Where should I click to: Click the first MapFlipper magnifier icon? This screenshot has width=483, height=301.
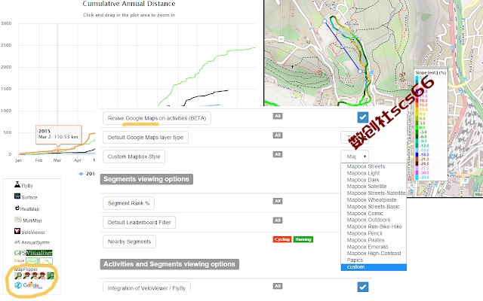point(18,276)
